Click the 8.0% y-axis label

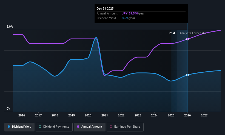pos(10,27)
